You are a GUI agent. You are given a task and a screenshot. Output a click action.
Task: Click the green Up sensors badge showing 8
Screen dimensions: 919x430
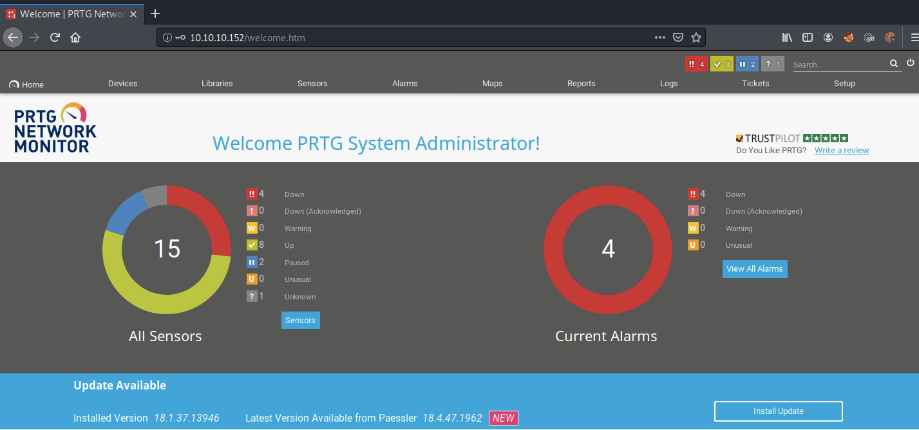coord(722,64)
